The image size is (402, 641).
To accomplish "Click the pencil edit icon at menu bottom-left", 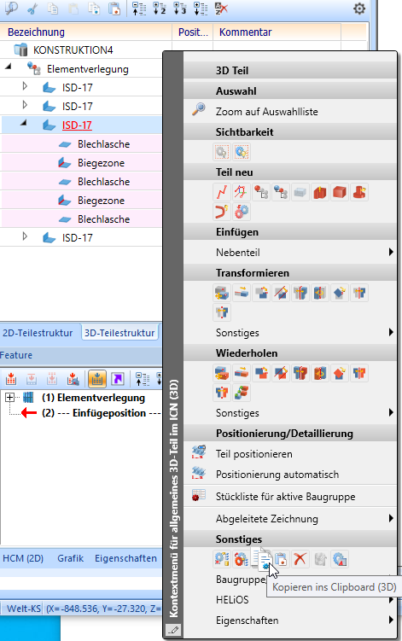I will (x=173, y=630).
